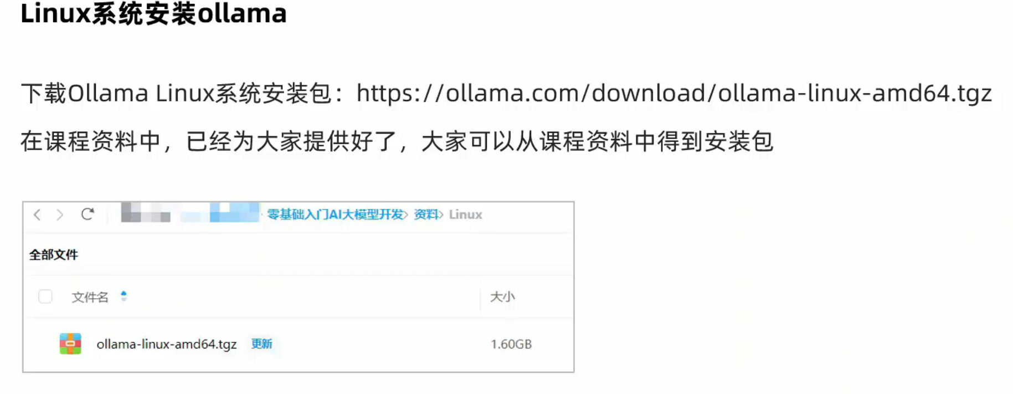This screenshot has height=394, width=1013.
Task: Open the ollama.com download URL
Action: click(x=673, y=93)
